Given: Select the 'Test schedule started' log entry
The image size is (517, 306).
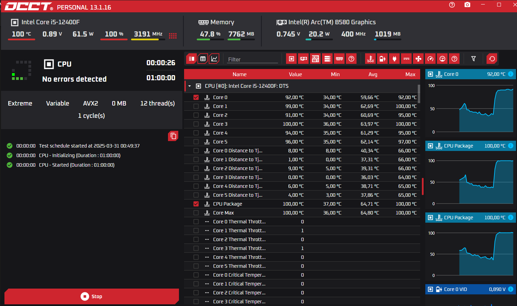Looking at the screenshot, I should [x=89, y=146].
